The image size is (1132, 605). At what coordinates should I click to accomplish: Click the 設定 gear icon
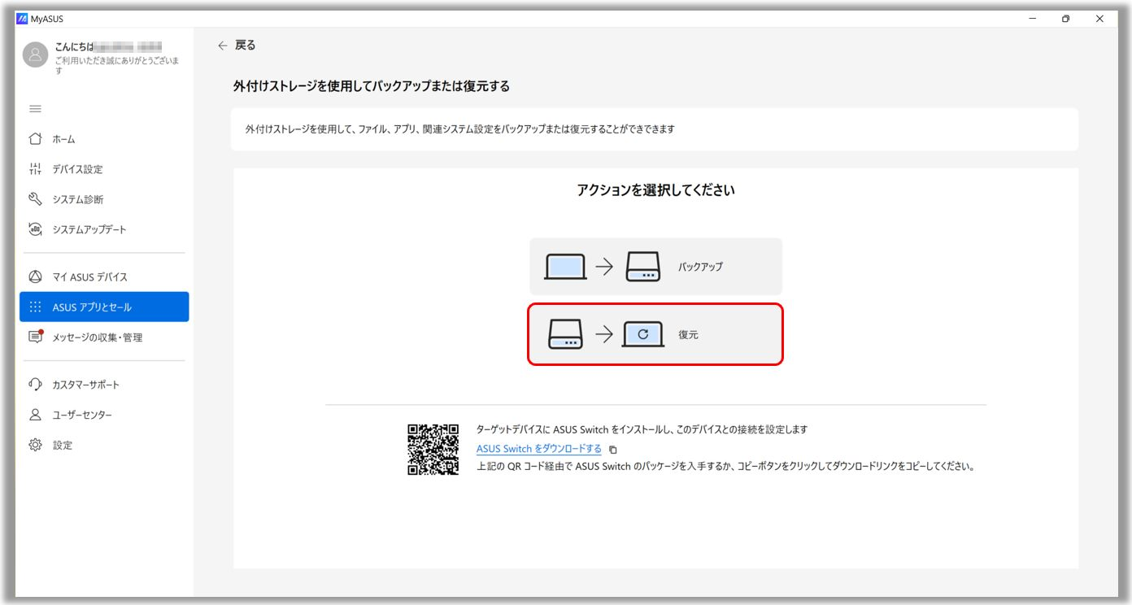[35, 445]
